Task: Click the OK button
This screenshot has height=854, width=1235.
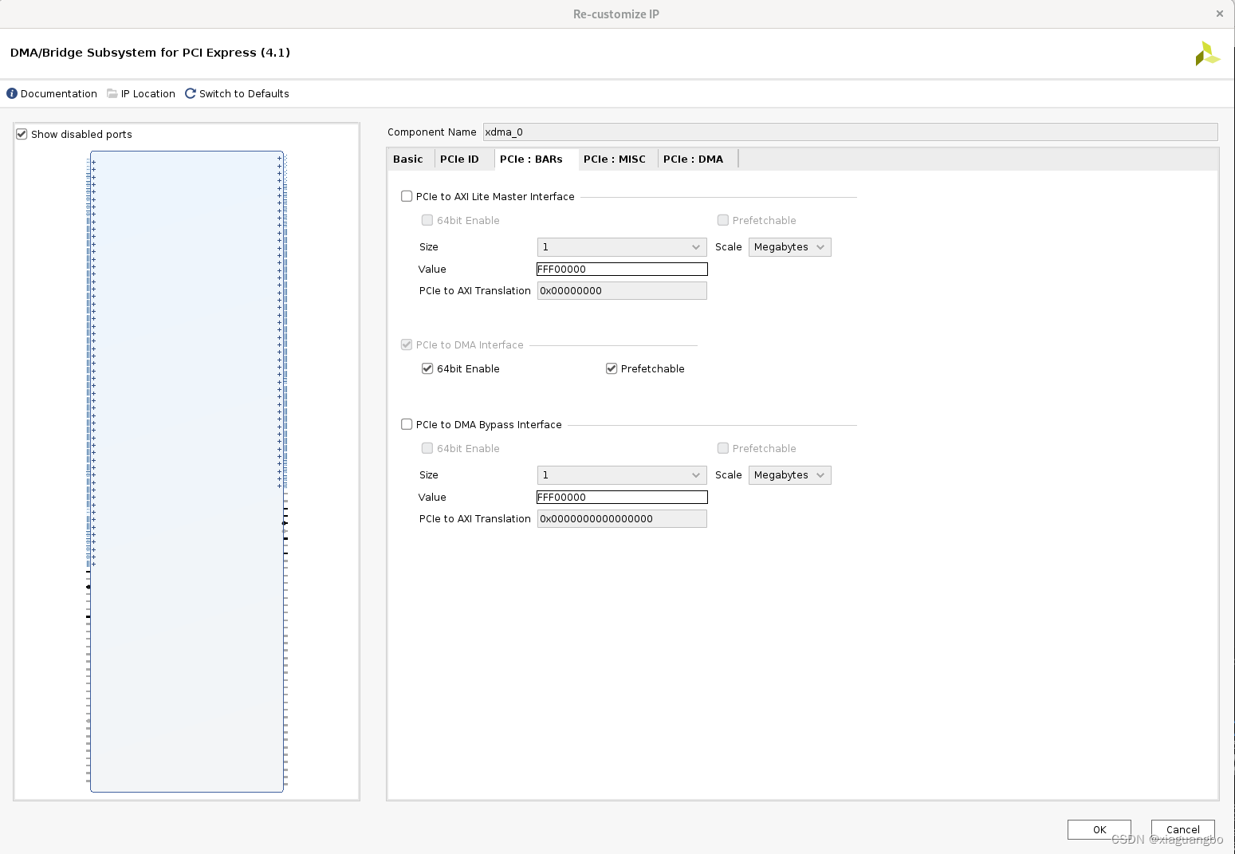Action: 1099,829
